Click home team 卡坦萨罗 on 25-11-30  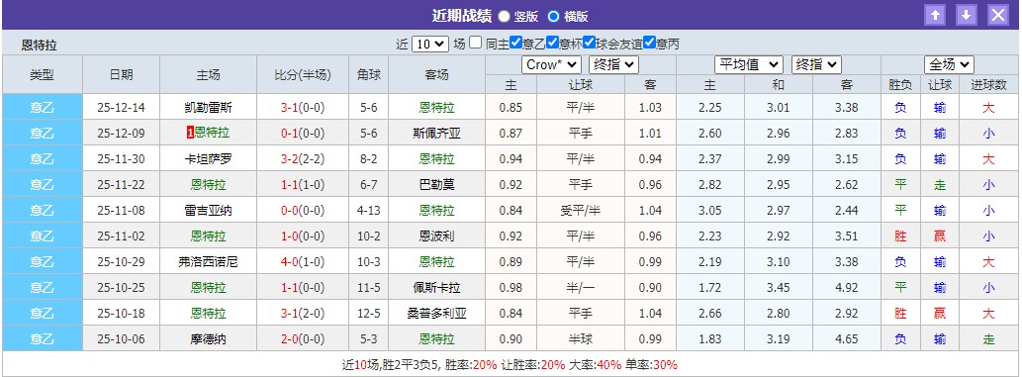(209, 159)
